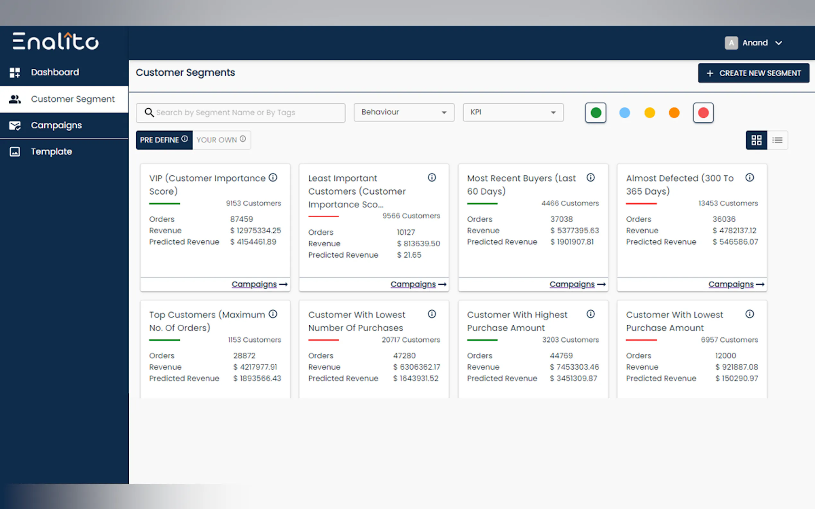Click the Enalito logo
Viewport: 815px width, 509px height.
[56, 41]
